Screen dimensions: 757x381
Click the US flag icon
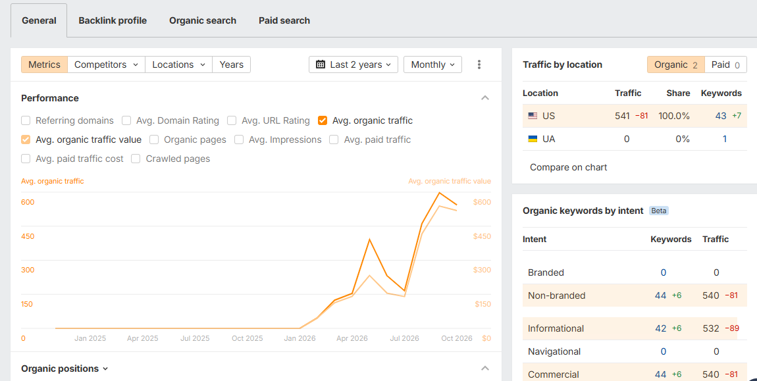click(x=533, y=116)
